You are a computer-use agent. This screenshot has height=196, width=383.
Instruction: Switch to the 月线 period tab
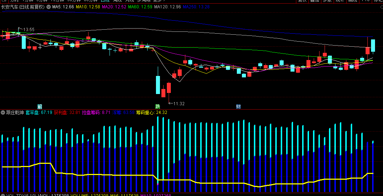pos(129,1)
